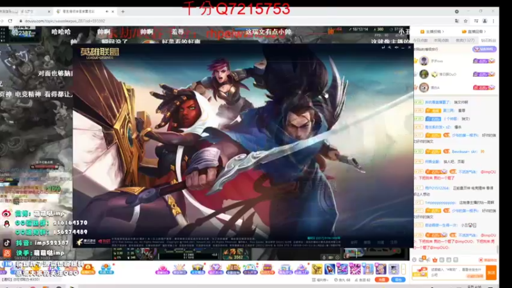The image size is (512, 288).
Task: Send the chat message with 发送
Action: [491, 273]
